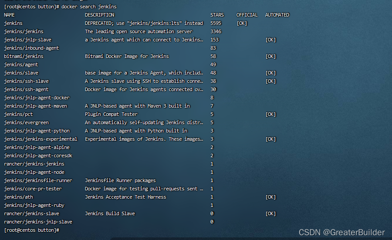The height and width of the screenshot is (240, 392).
Task: Click AUTOMATED [OK] in rancher/jenkins-slave row
Action: click(x=270, y=213)
